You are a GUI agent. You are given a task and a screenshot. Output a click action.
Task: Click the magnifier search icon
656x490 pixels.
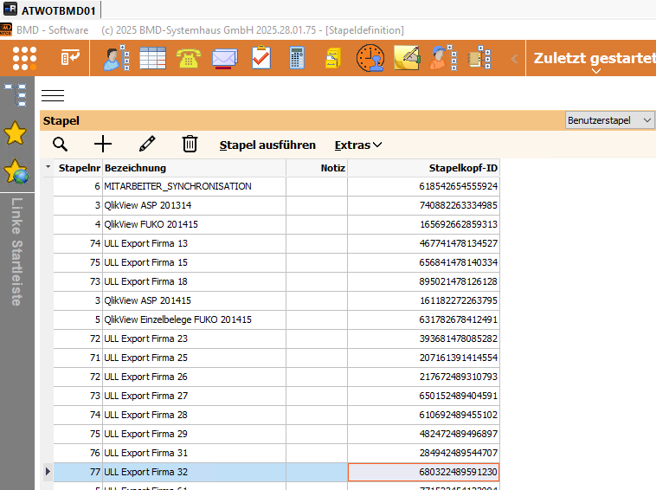(x=60, y=145)
